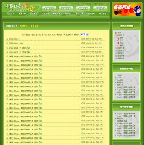The height and width of the screenshot is (145, 144).
Task: Expand the 玩家互动 tree node
Action: pos(116,53)
